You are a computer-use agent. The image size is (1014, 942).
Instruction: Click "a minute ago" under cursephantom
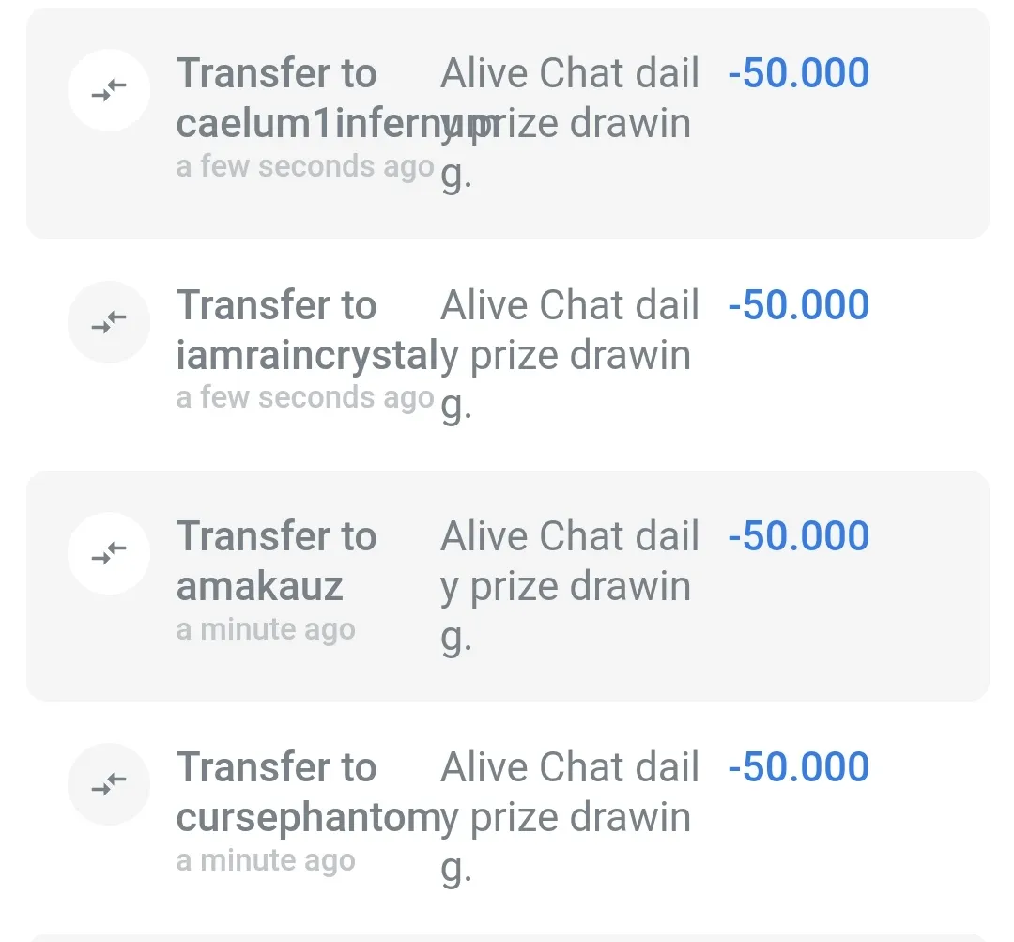click(x=266, y=861)
